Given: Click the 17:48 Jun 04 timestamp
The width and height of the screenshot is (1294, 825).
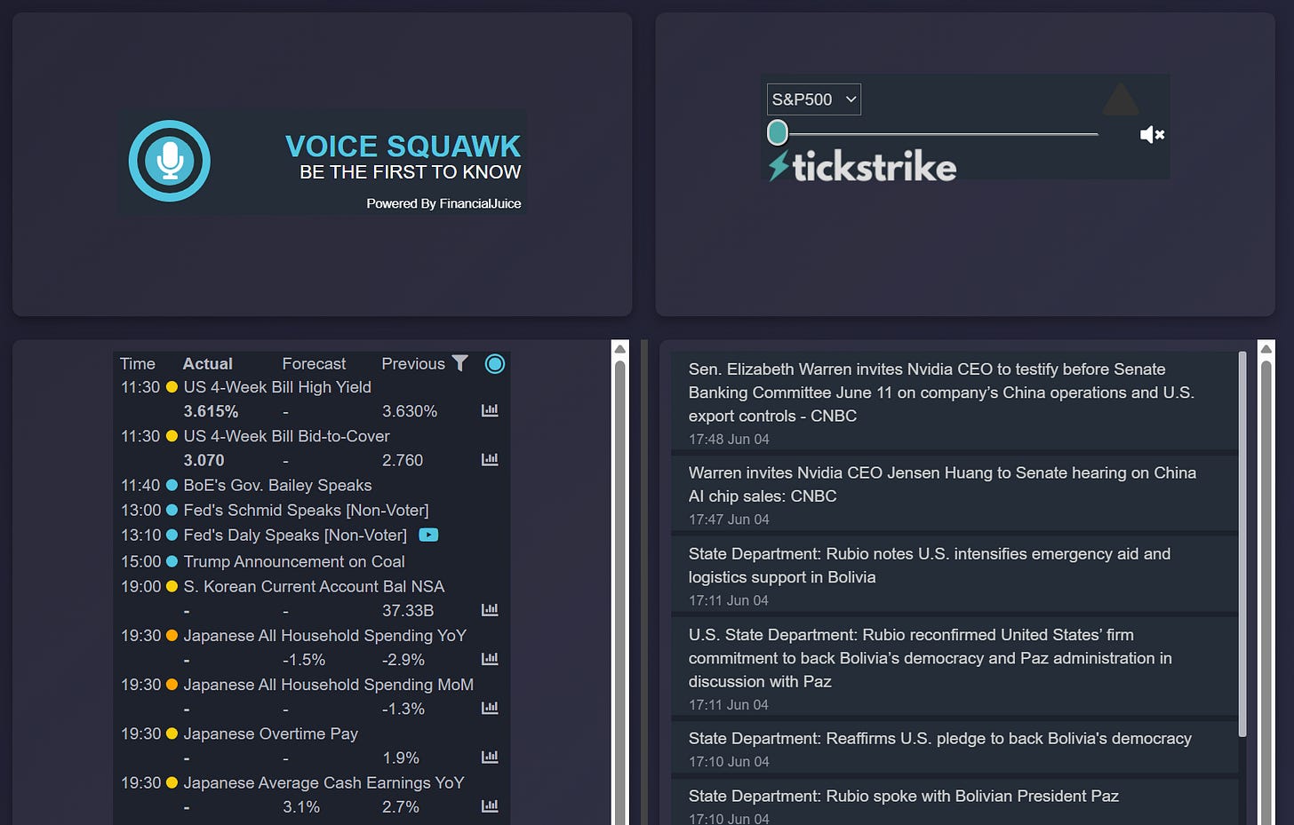Looking at the screenshot, I should 729,439.
